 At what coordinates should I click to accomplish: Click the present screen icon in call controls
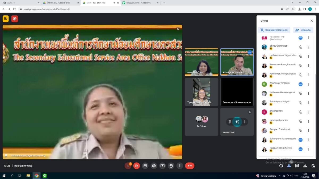coord(162,166)
